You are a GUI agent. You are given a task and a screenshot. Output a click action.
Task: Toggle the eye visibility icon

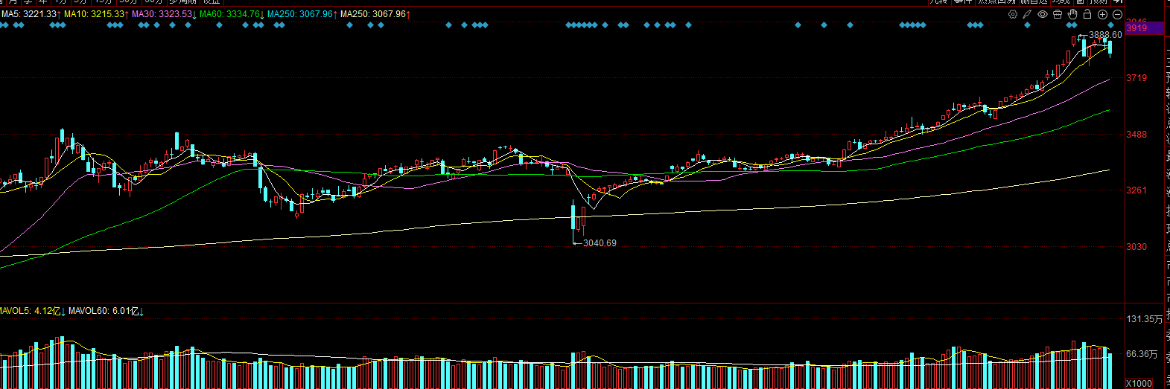1043,14
